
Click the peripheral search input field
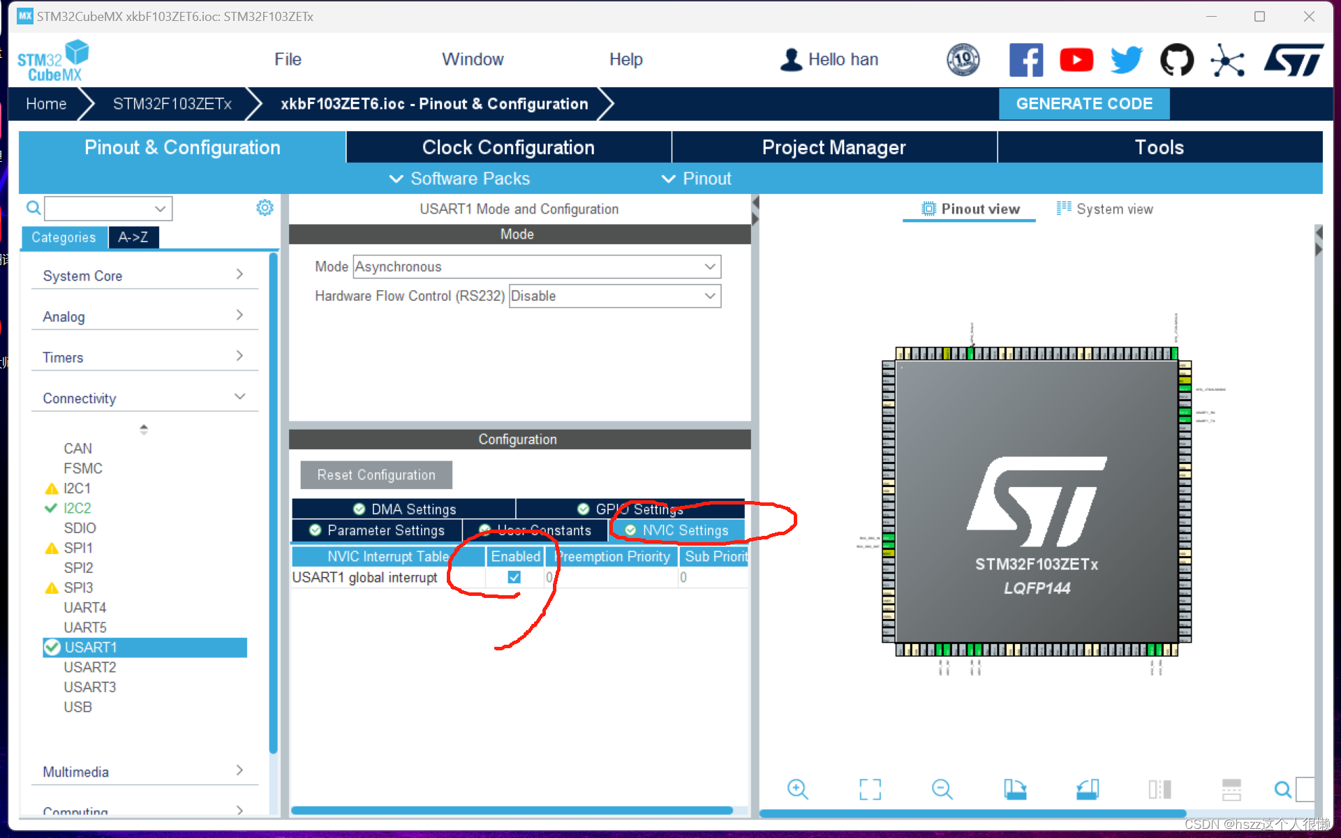point(99,208)
